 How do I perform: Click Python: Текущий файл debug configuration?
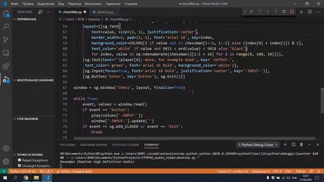point(74,171)
